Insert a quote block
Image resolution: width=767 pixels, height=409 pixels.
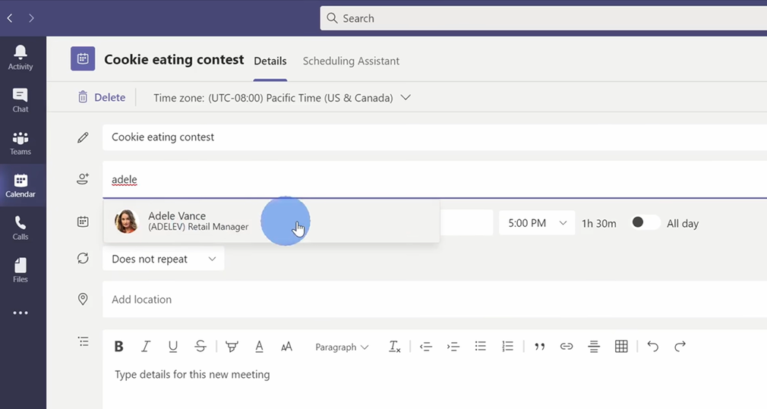539,347
